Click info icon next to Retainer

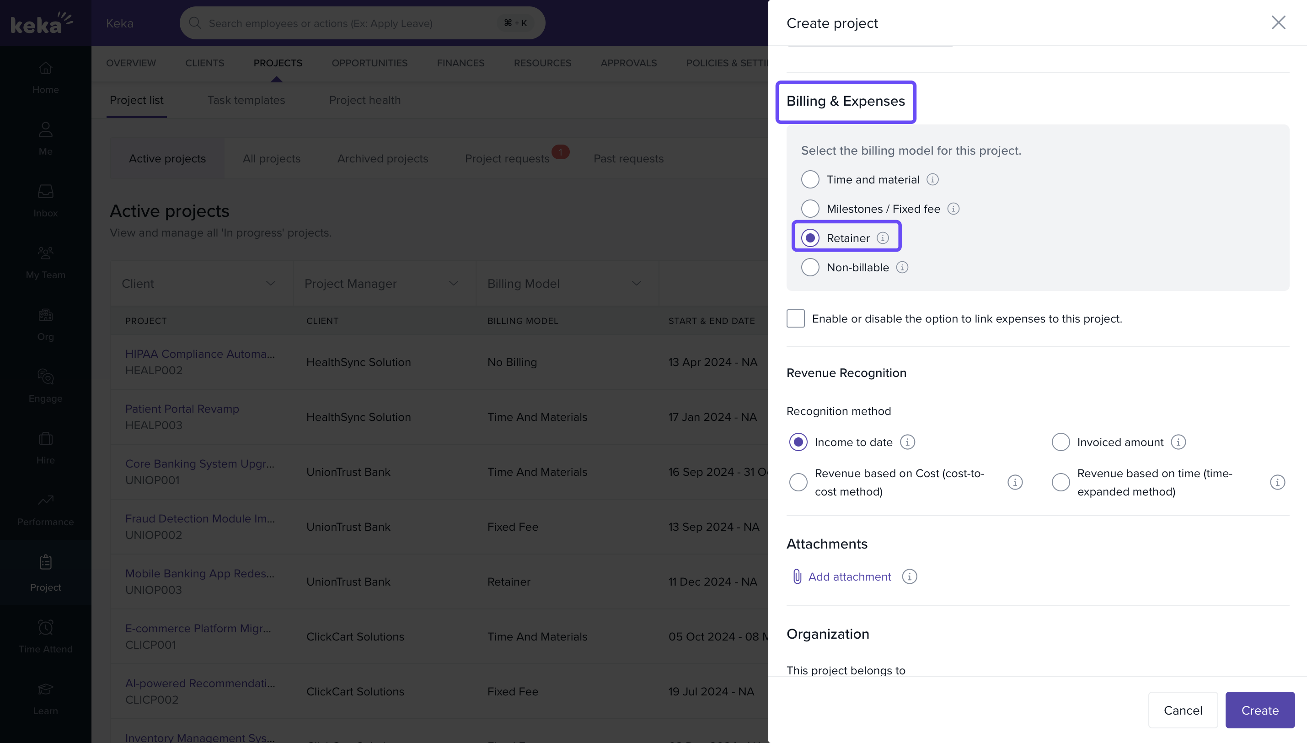[x=883, y=238]
